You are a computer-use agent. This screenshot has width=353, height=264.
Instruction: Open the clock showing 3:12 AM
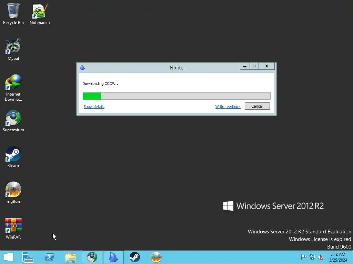click(x=338, y=257)
